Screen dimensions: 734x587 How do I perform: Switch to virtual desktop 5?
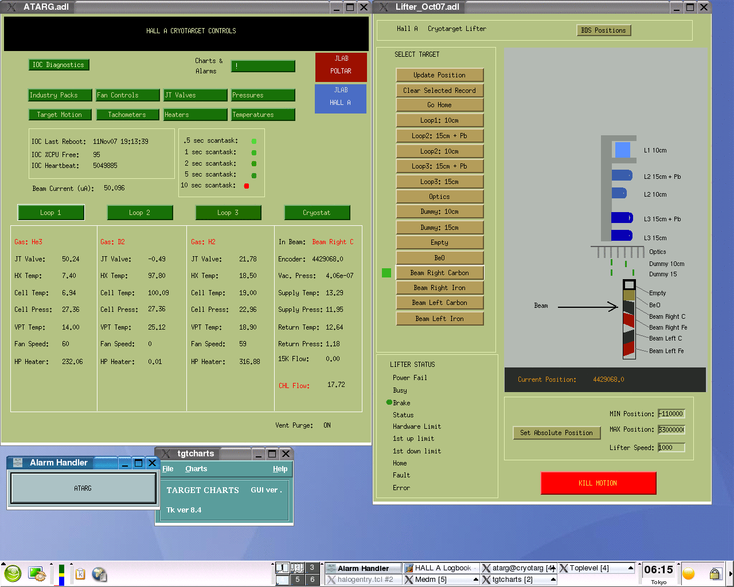[x=298, y=580]
